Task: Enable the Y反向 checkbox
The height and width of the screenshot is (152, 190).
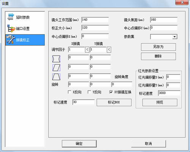Action: pyautogui.click(x=89, y=92)
